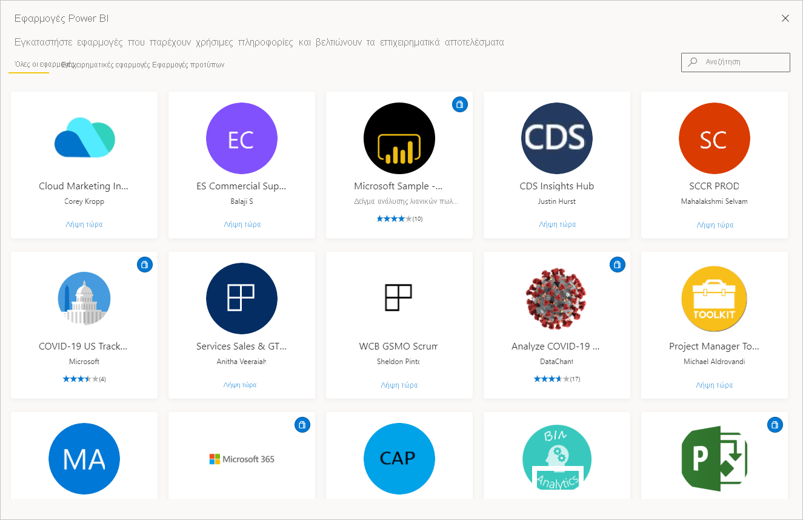Click the CDS Insights Hub logo
Viewport: 803px width, 520px height.
[x=557, y=138]
